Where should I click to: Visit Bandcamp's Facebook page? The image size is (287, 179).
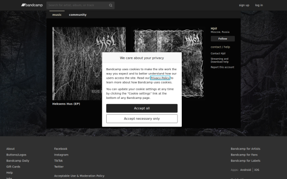[x=61, y=148]
